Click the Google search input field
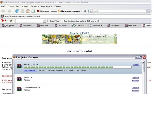This screenshot has width=163, height=122. (x=119, y=11)
